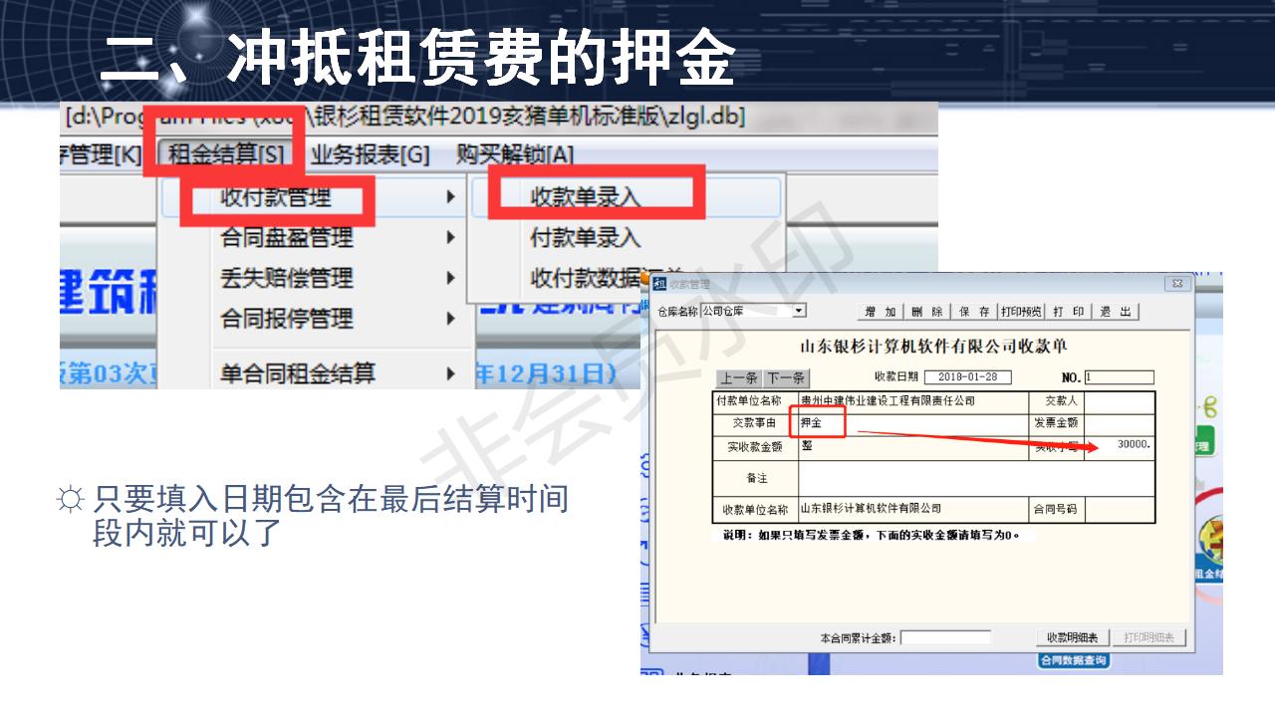Click 打印 to print the receipt form
The height and width of the screenshot is (717, 1275).
click(x=1067, y=311)
